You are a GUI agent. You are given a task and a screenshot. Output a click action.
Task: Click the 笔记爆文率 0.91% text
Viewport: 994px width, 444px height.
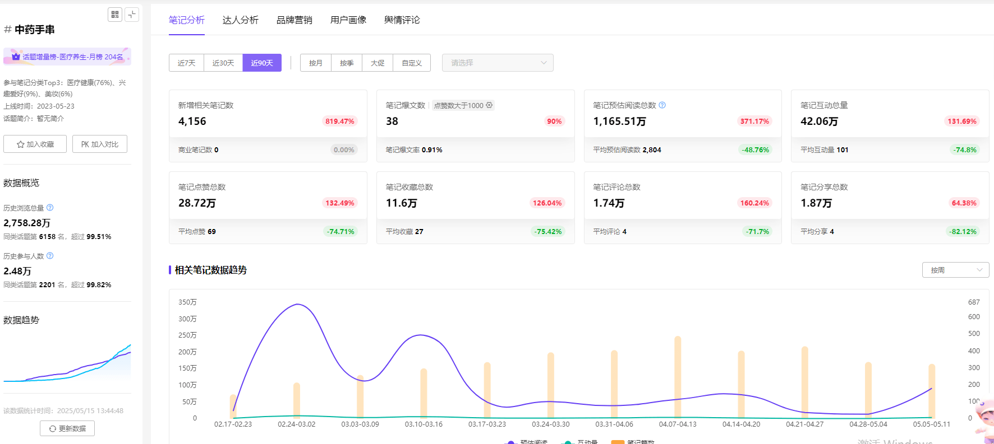pyautogui.click(x=414, y=150)
